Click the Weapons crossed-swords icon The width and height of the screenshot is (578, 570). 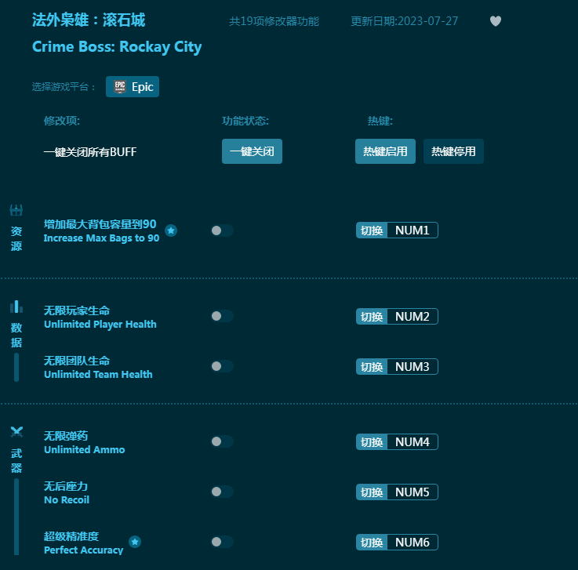[16, 432]
